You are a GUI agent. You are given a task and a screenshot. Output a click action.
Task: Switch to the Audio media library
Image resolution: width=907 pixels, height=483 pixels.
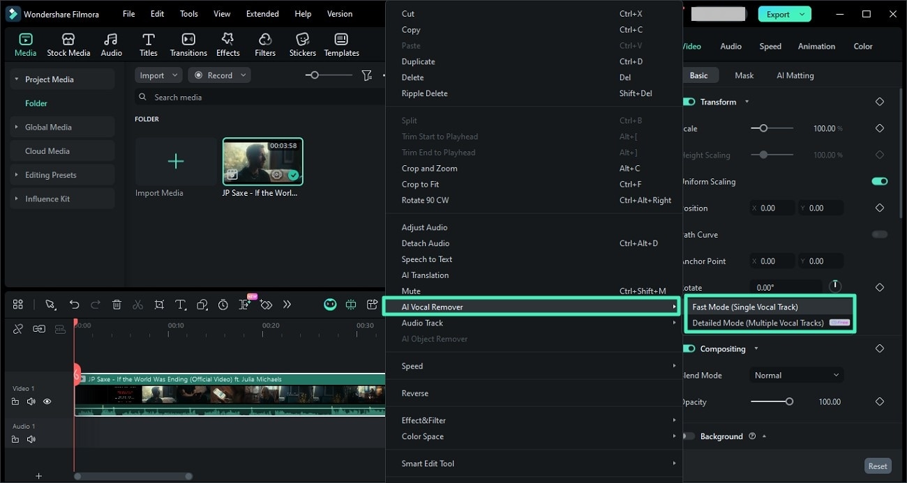(111, 43)
